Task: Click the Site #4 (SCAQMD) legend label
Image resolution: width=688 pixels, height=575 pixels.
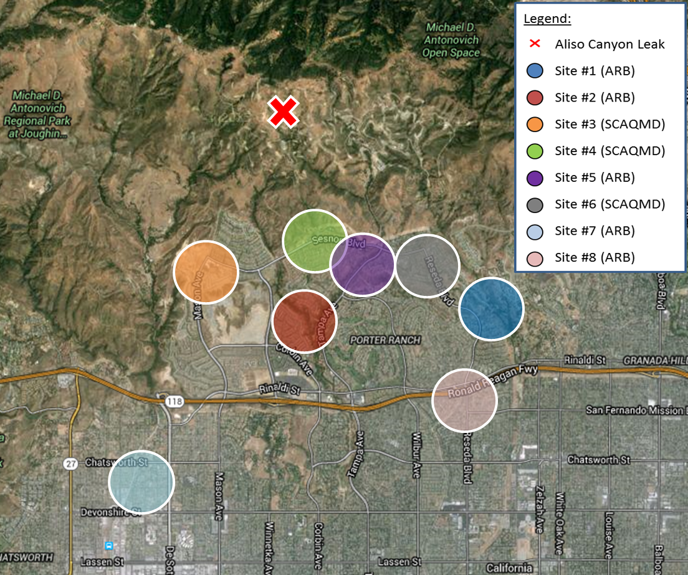Action: point(610,151)
